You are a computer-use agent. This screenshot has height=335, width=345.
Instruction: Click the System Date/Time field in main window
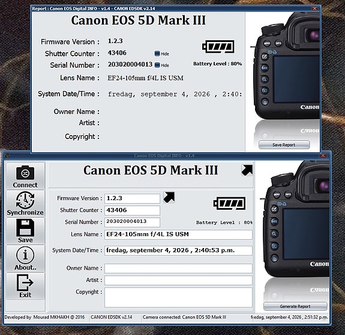click(178, 251)
